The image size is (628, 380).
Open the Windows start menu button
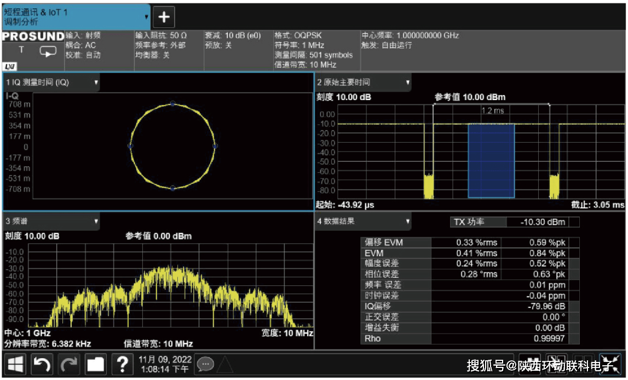pyautogui.click(x=16, y=364)
